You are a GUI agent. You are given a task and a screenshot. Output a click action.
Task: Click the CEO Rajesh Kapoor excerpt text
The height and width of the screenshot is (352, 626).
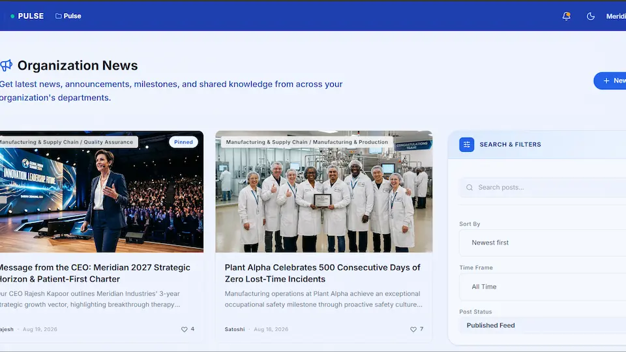[x=90, y=299]
